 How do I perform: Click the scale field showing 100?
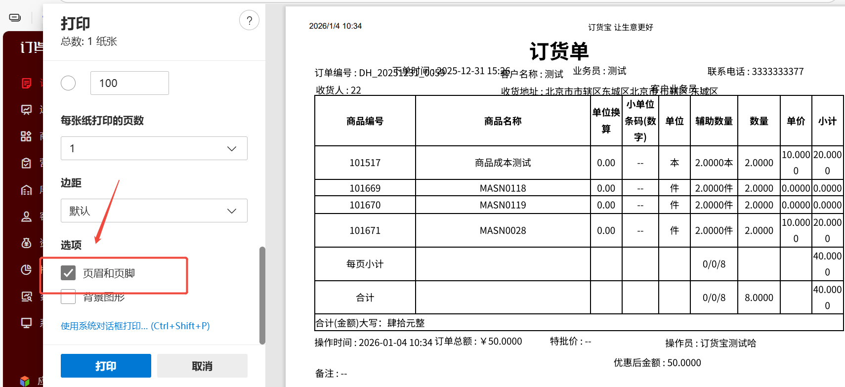[x=129, y=83]
